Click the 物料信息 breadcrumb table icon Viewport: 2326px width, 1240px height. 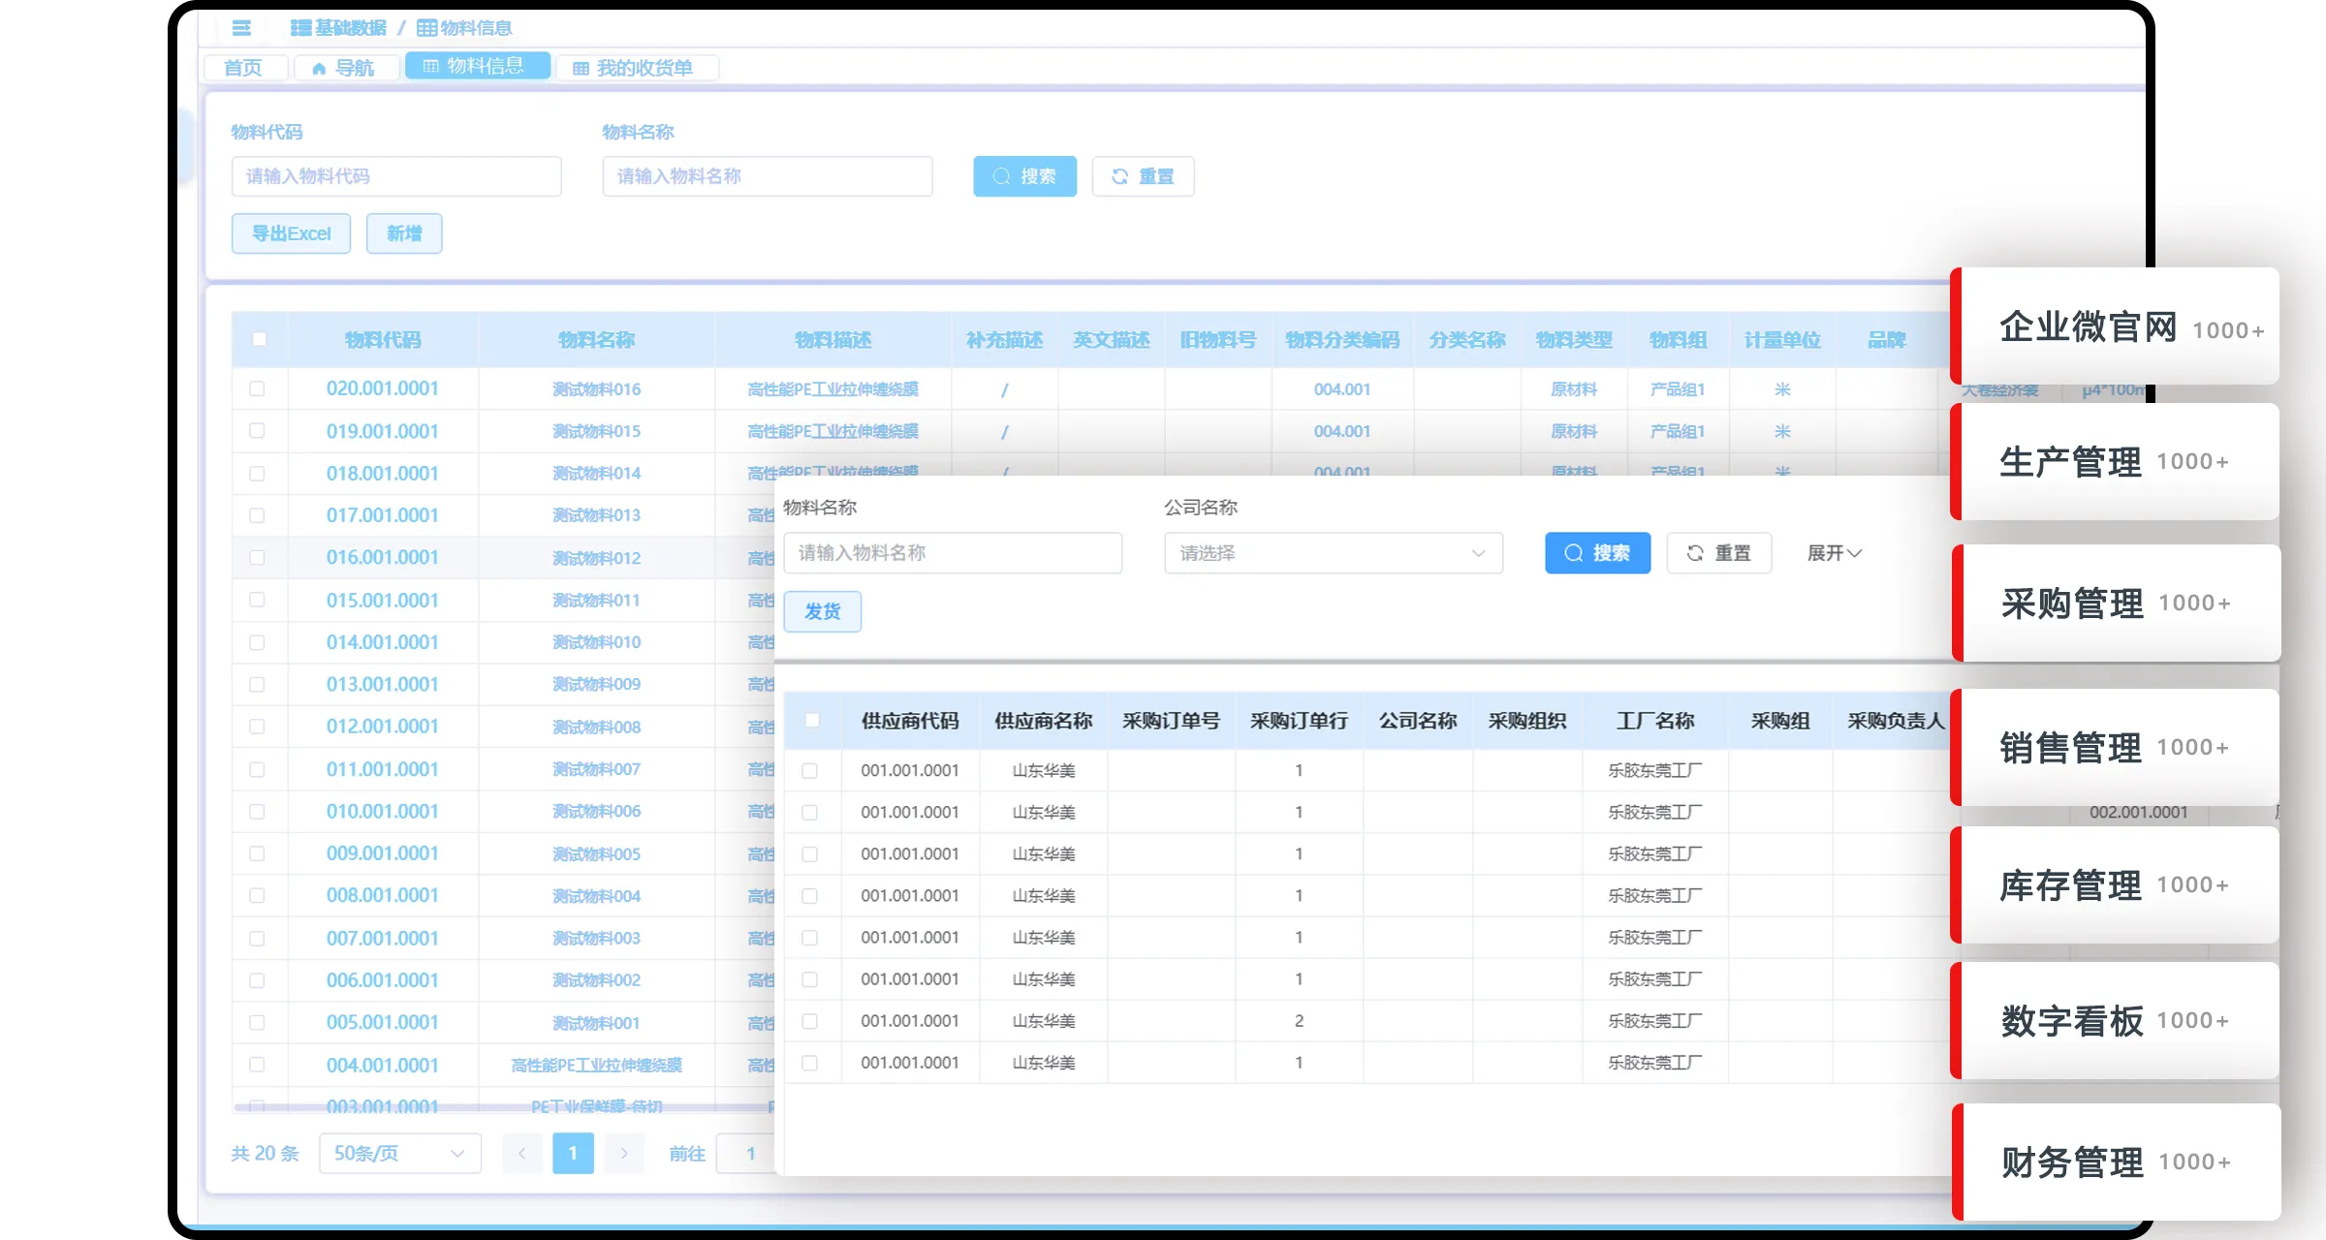(426, 28)
